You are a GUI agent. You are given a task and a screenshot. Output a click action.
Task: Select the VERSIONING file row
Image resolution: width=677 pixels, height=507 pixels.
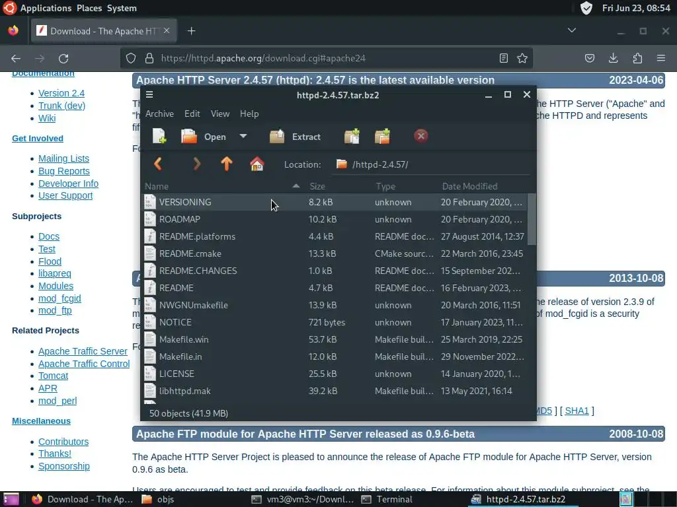tap(335, 202)
